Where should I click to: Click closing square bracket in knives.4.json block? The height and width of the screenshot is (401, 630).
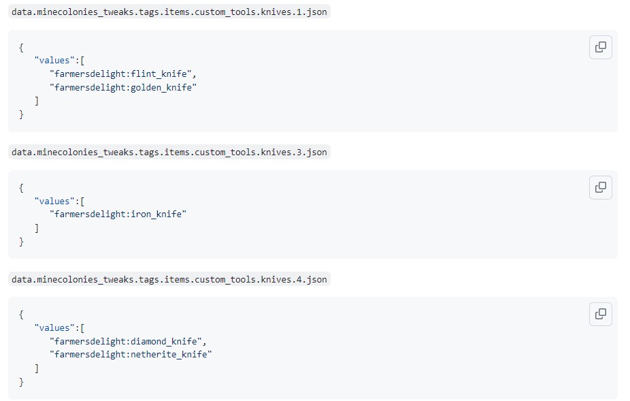(x=37, y=368)
